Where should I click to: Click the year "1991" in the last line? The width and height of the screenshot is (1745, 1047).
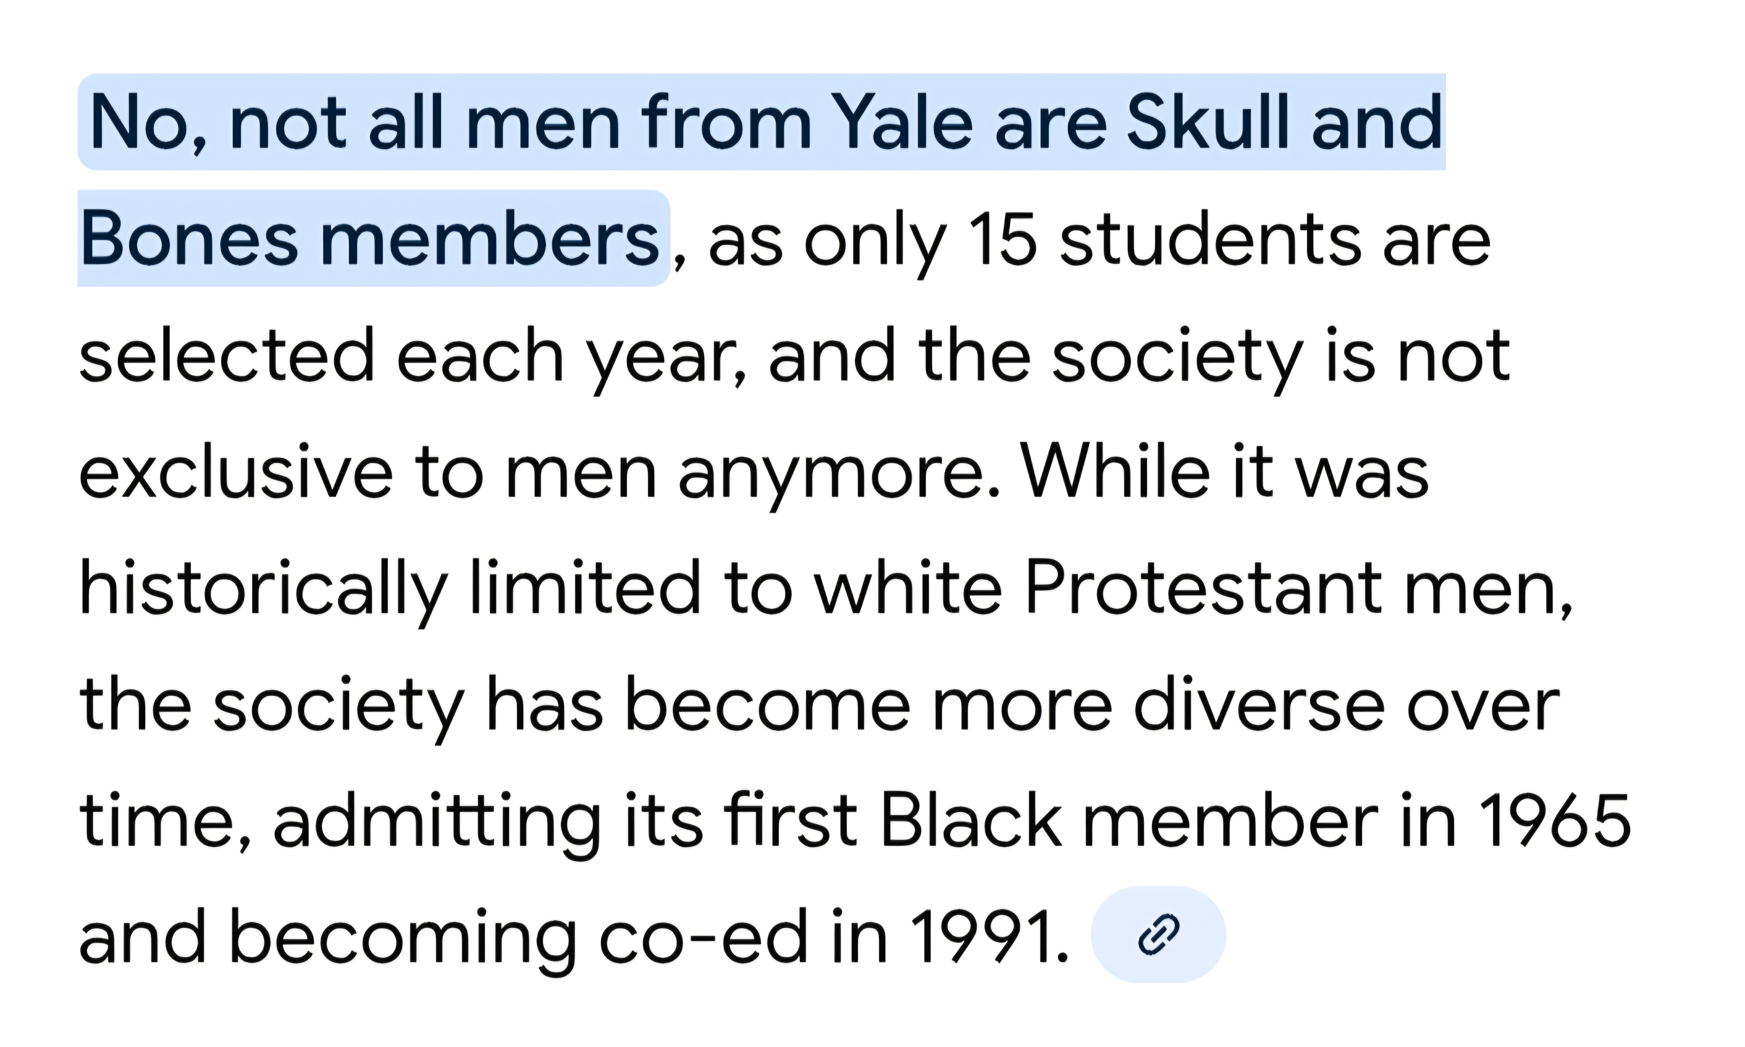[x=988, y=938]
